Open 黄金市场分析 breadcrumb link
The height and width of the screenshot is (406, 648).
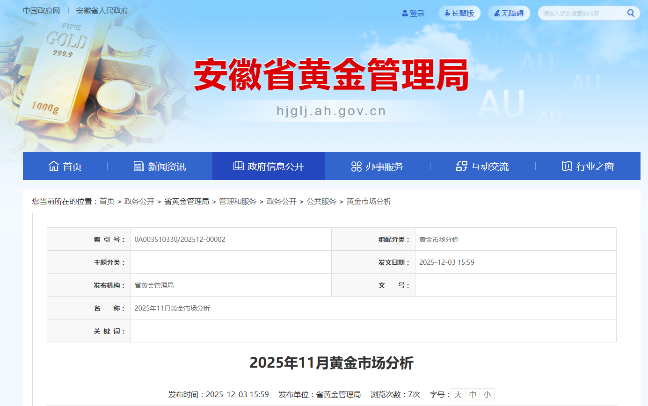[369, 201]
